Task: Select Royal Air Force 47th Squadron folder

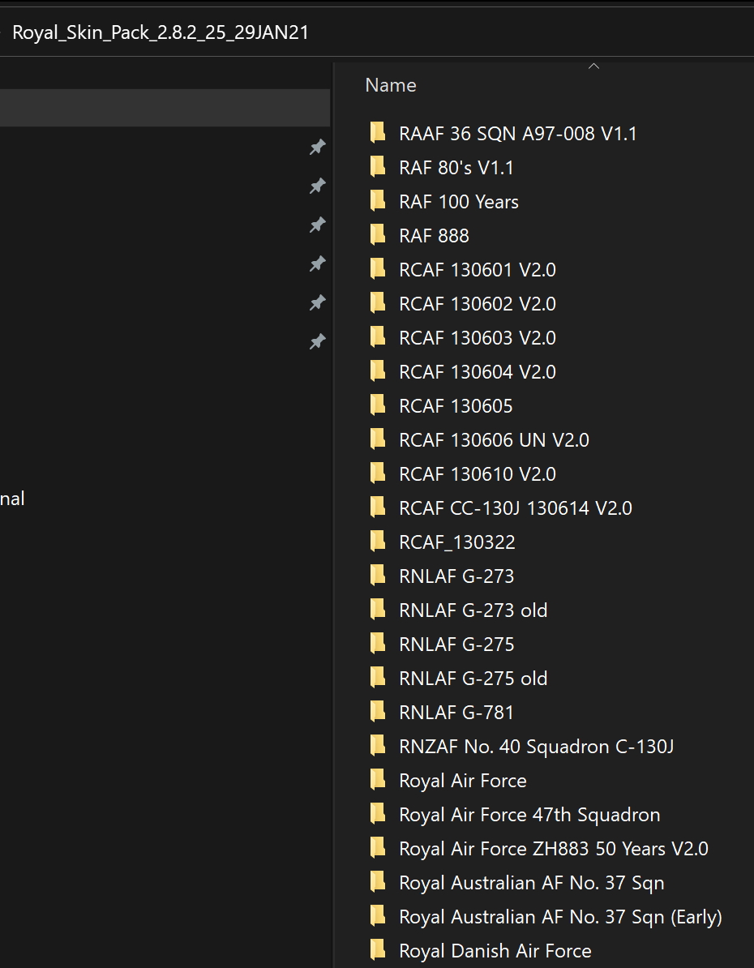Action: (529, 815)
